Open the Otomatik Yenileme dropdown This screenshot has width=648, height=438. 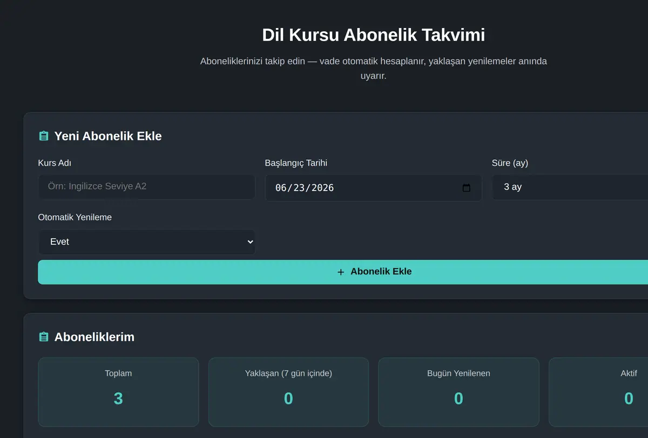(146, 242)
